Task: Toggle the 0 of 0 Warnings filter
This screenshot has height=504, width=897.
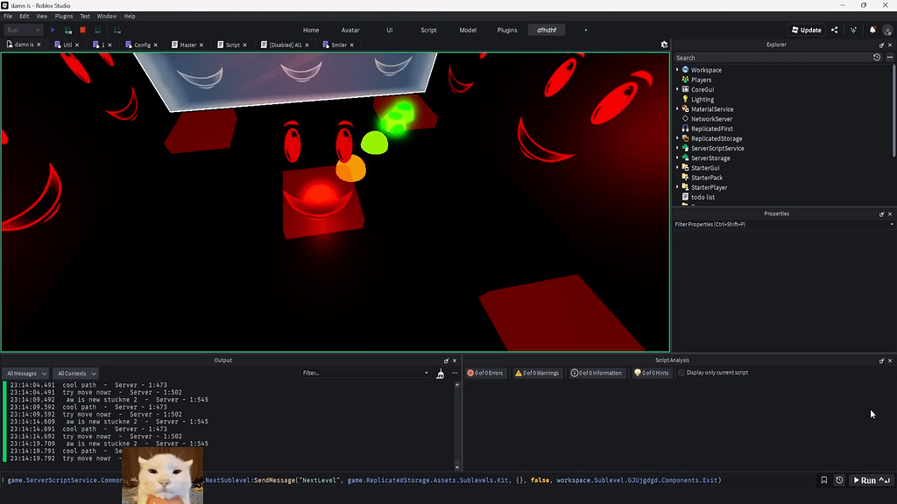Action: click(537, 373)
